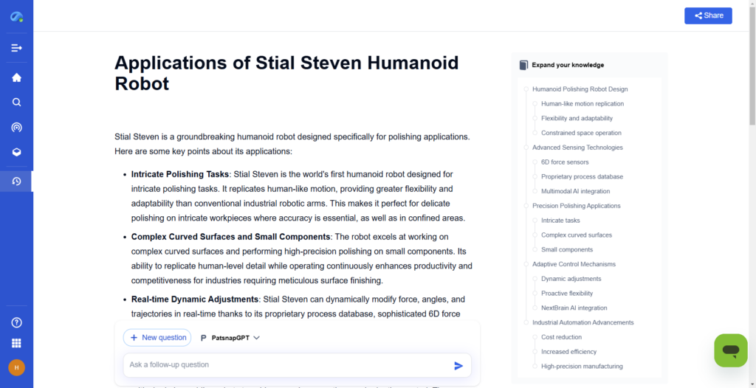Image resolution: width=756 pixels, height=388 pixels.
Task: Expand the sidebar menu icon
Action: pyautogui.click(x=16, y=48)
